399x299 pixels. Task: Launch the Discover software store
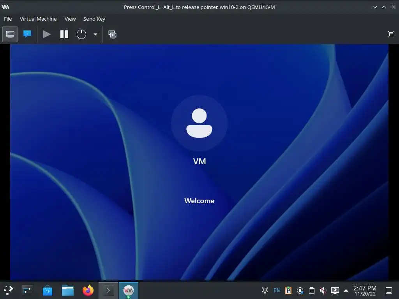point(47,290)
